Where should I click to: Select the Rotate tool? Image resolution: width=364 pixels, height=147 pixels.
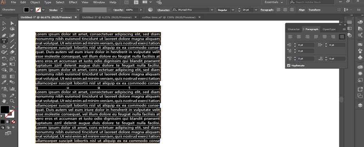click(x=4, y=59)
